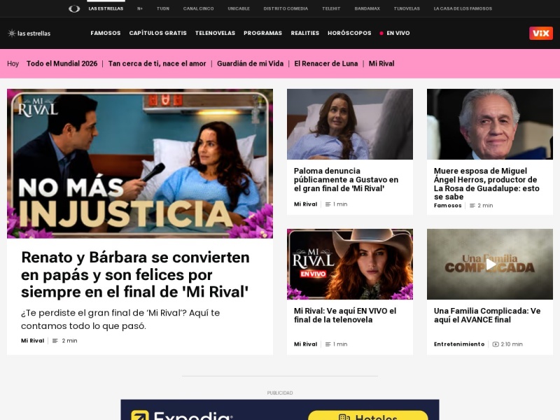Open Todo el Mundial 2026 topic link
The width and height of the screenshot is (560, 420).
(62, 64)
